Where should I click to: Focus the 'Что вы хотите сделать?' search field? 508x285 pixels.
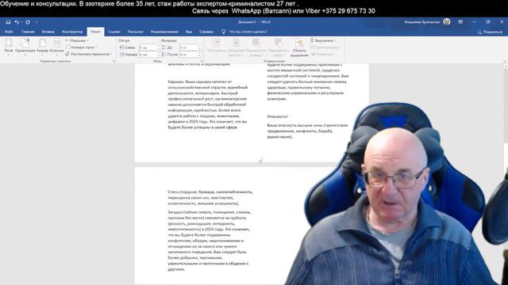[248, 32]
